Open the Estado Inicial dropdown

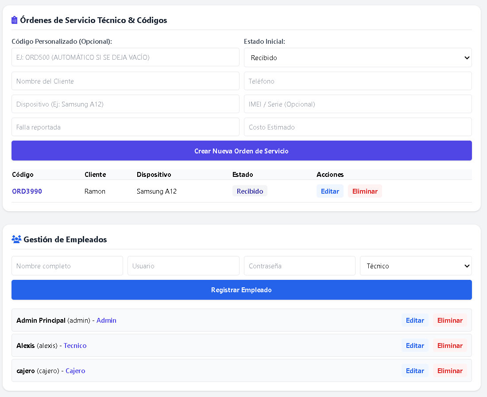[x=358, y=57]
